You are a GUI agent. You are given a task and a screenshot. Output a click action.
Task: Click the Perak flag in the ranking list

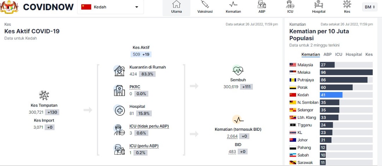(293, 87)
